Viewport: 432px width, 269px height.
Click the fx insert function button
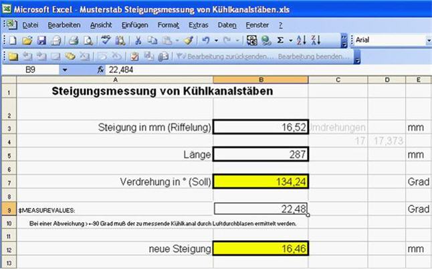[x=100, y=70]
